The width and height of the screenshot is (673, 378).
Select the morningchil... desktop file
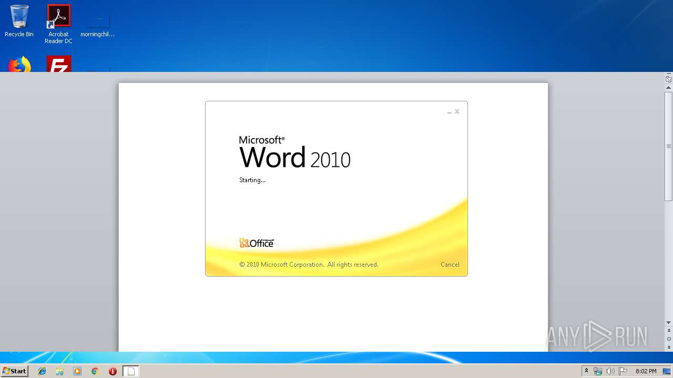[x=98, y=24]
